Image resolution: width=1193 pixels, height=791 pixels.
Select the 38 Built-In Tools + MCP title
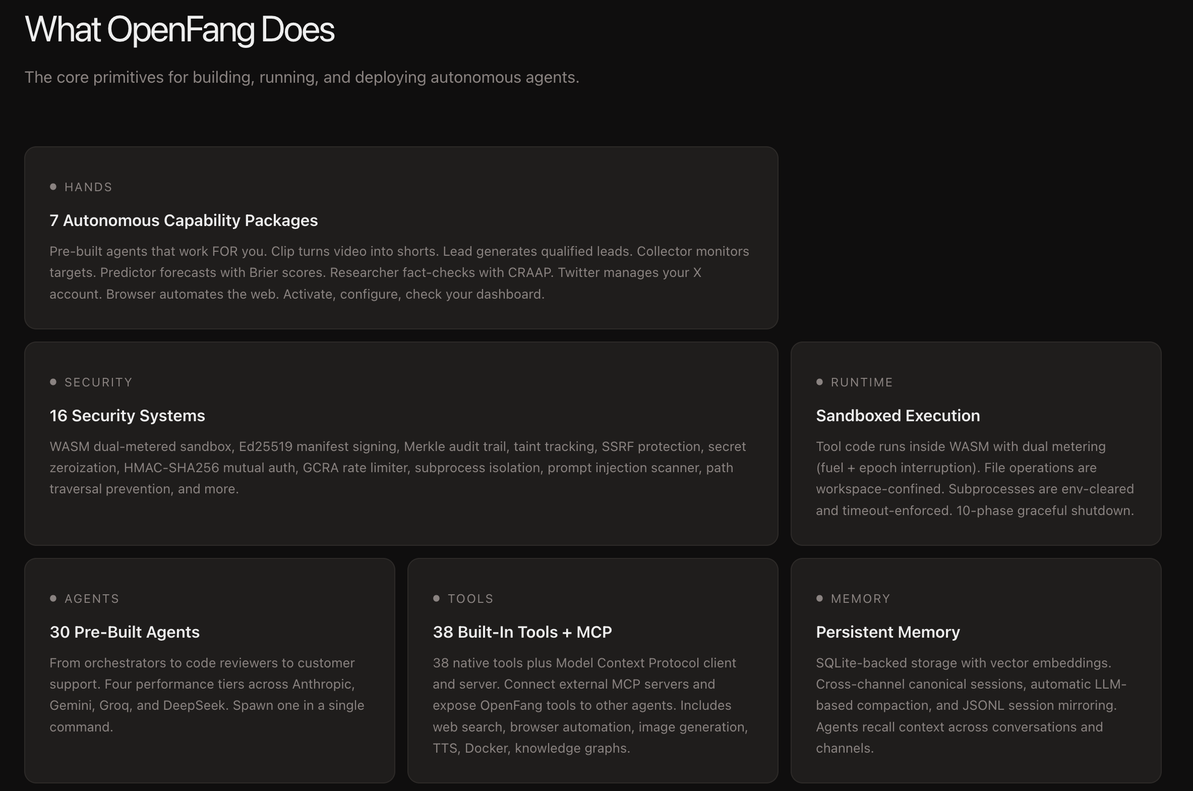click(x=522, y=632)
